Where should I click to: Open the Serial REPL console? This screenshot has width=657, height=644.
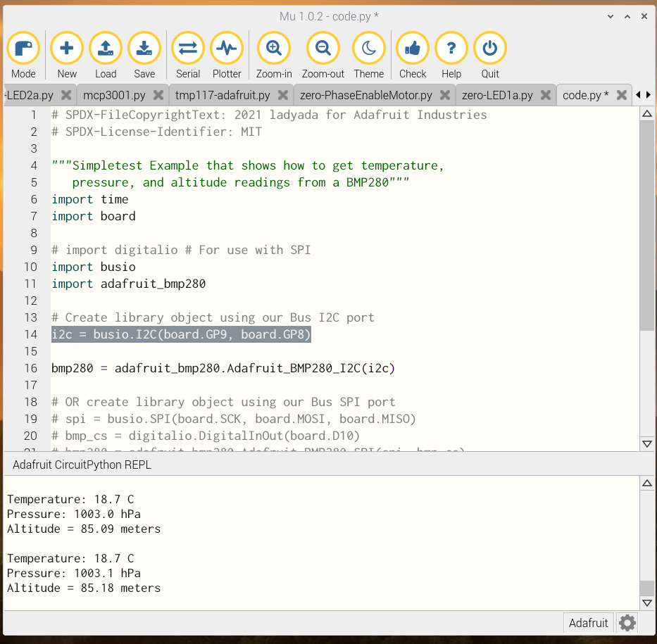[187, 48]
